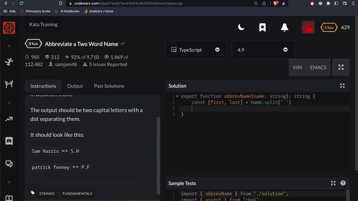Click browser share icon in address bar
This screenshot has width=358, height=201.
click(264, 3)
